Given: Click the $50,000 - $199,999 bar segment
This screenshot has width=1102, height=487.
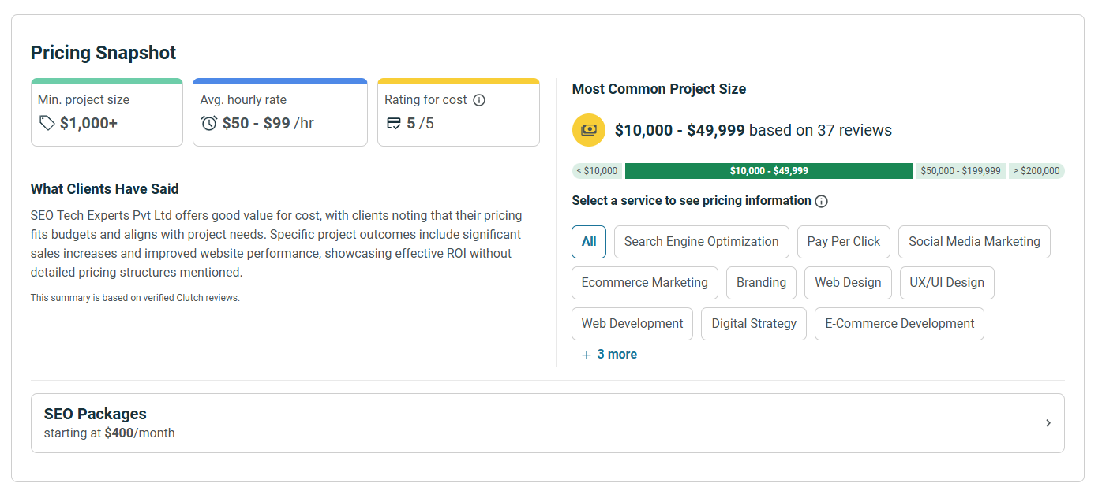Looking at the screenshot, I should 961,171.
